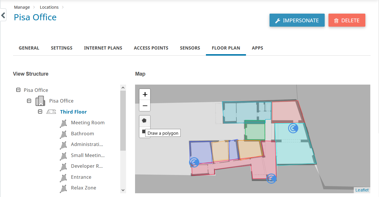
Task: Switch to the Settings tab
Action: tap(62, 48)
